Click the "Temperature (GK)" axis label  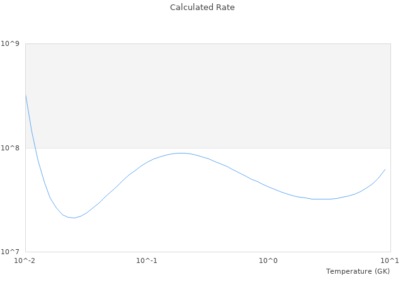click(x=358, y=271)
